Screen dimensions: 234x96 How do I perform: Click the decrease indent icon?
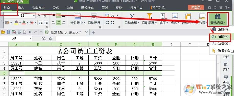pyautogui.click(x=41, y=23)
